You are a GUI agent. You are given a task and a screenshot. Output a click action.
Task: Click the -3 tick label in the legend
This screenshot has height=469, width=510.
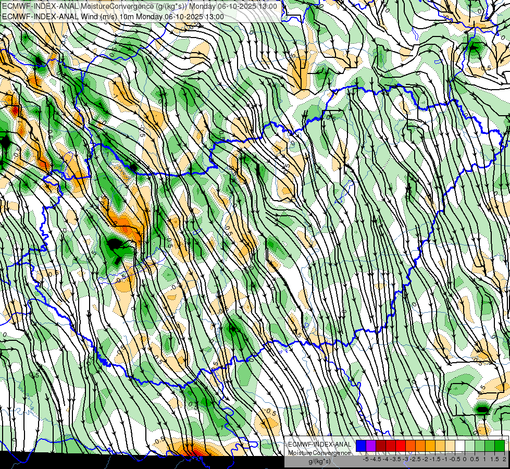(406, 459)
